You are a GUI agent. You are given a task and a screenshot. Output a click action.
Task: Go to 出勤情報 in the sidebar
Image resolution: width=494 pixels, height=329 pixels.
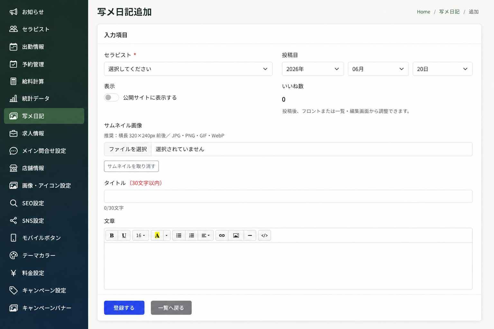tap(44, 47)
